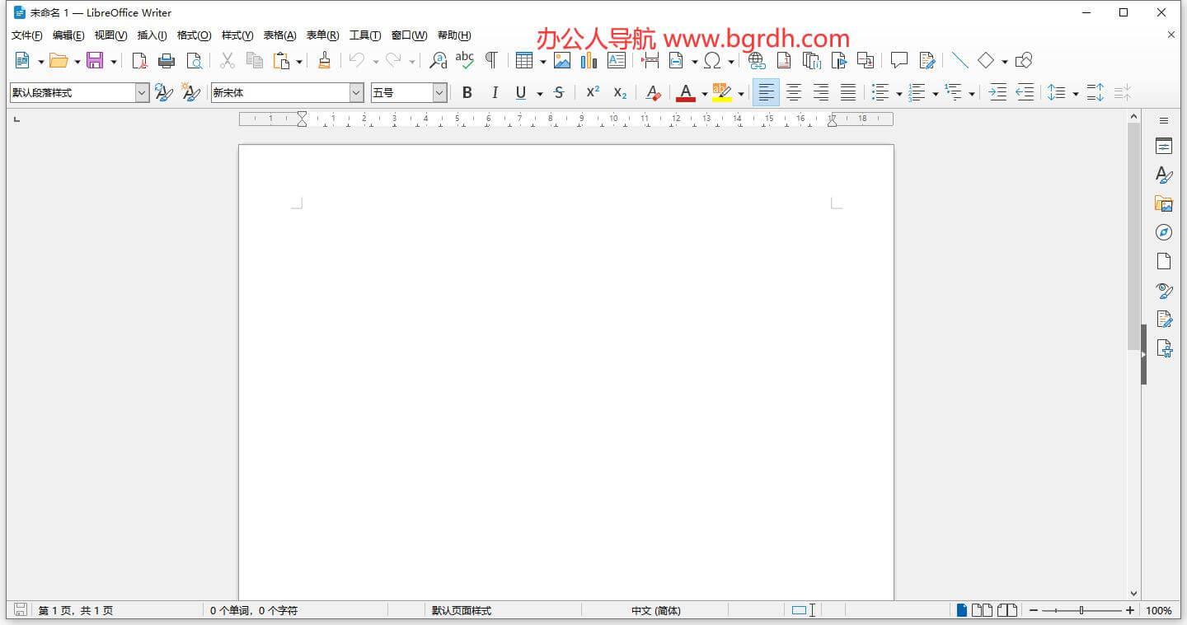Image resolution: width=1187 pixels, height=625 pixels.
Task: Toggle formatting marks display
Action: [491, 60]
